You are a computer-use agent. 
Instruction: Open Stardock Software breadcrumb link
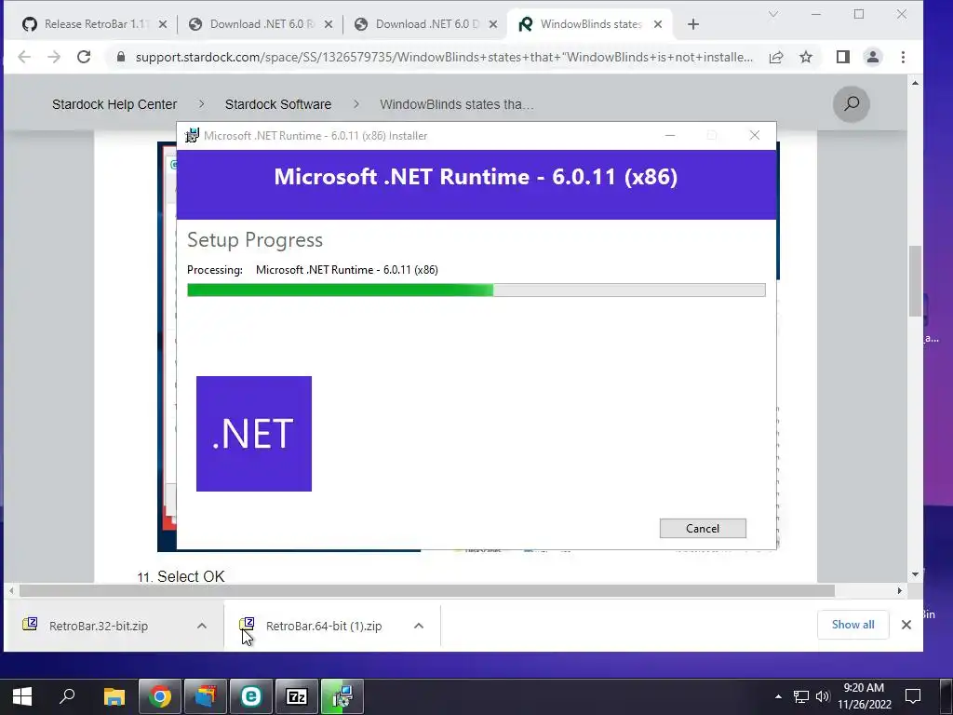pyautogui.click(x=278, y=104)
